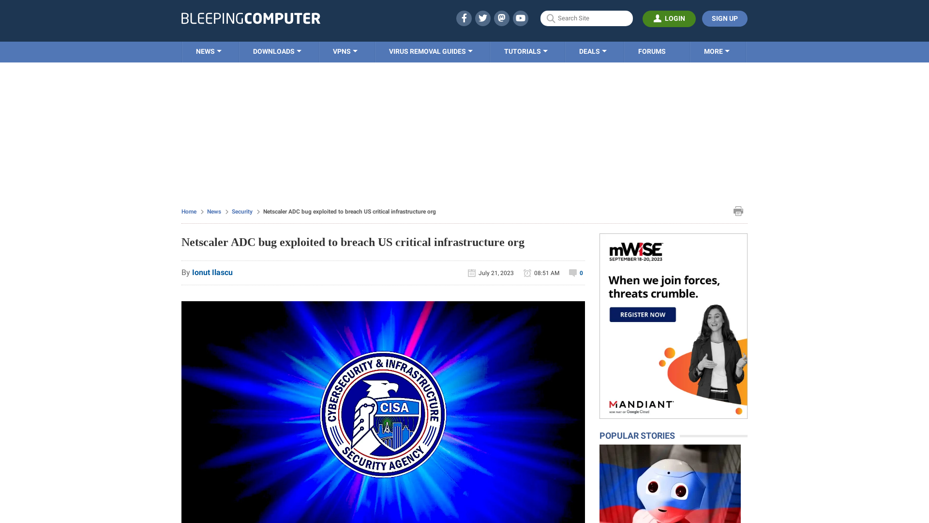This screenshot has height=523, width=929.
Task: Select the DEALS menu item
Action: coord(592,51)
